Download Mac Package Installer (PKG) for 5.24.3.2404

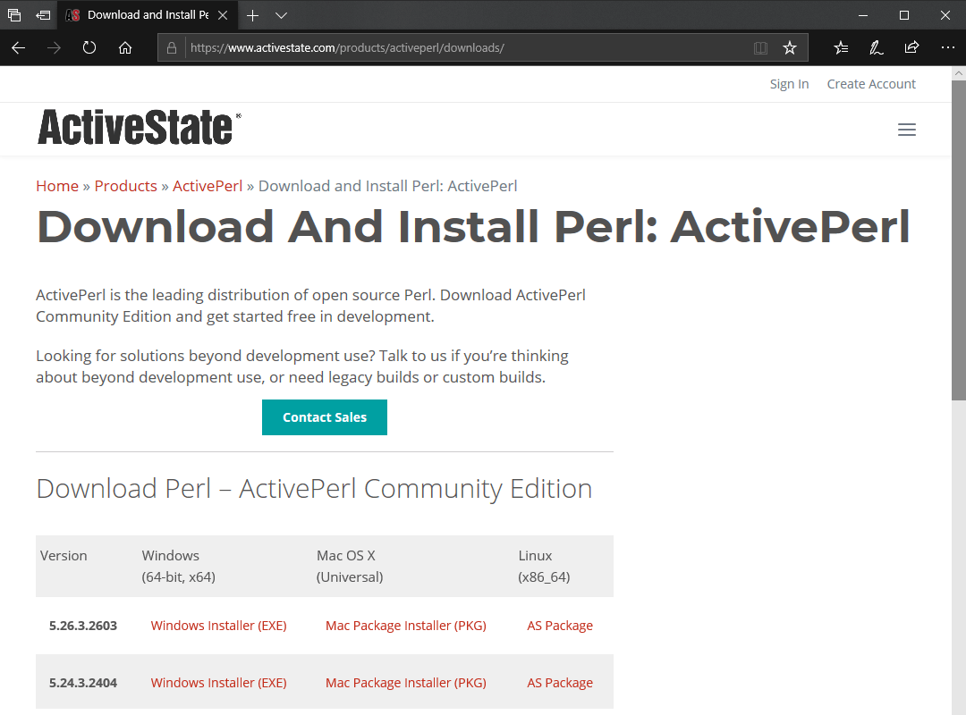pos(406,683)
